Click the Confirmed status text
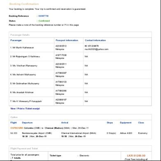The image size is (161, 161). point(44,21)
